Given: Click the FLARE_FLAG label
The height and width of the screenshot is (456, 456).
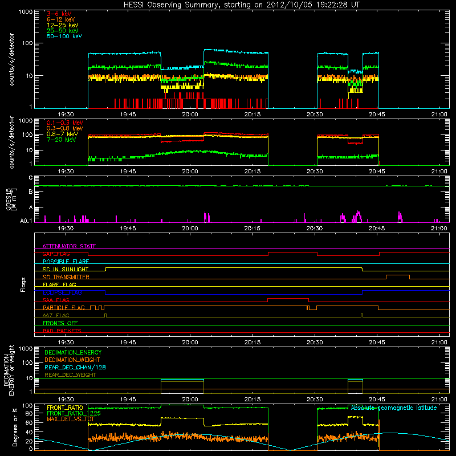Looking at the screenshot, I should (59, 284).
